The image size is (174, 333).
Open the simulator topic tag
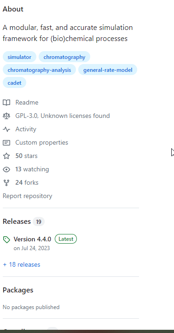(x=19, y=57)
